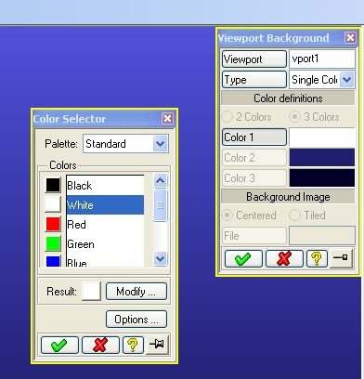Confirm Color Selector with green checkmark
Image resolution: width=364 pixels, height=379 pixels.
[x=59, y=345]
